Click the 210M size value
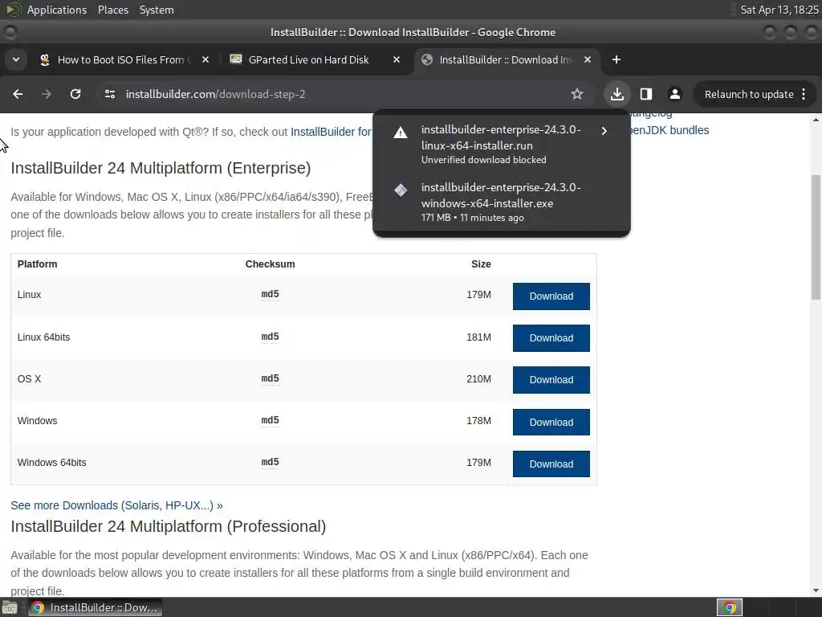The image size is (822, 617). pos(478,379)
